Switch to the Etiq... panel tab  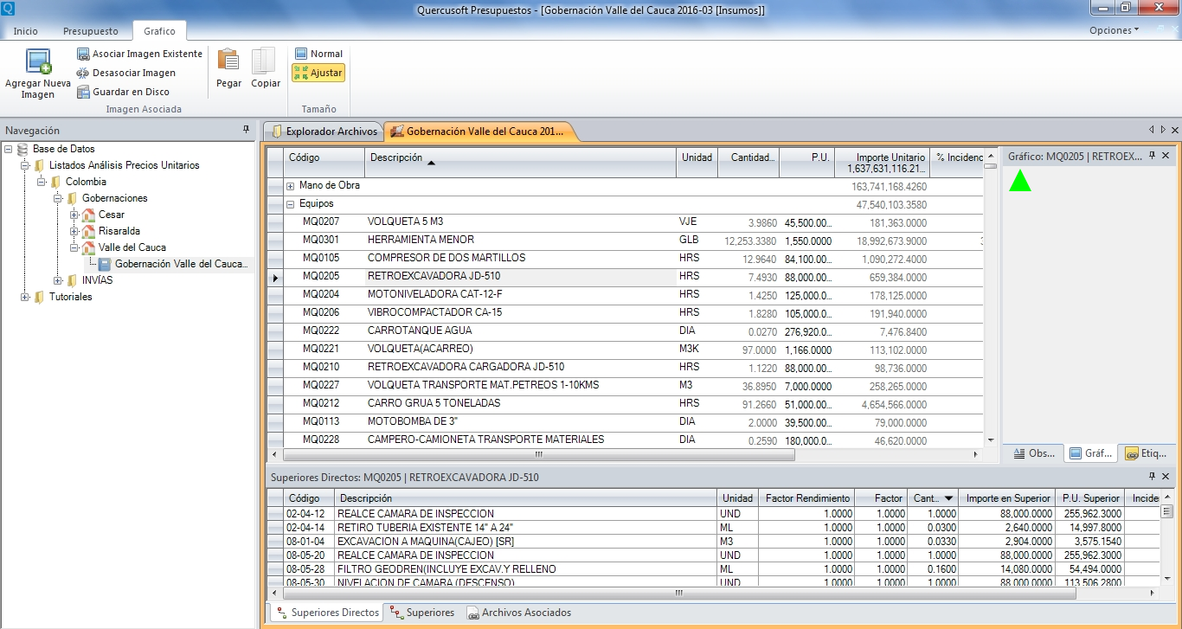pyautogui.click(x=1146, y=453)
